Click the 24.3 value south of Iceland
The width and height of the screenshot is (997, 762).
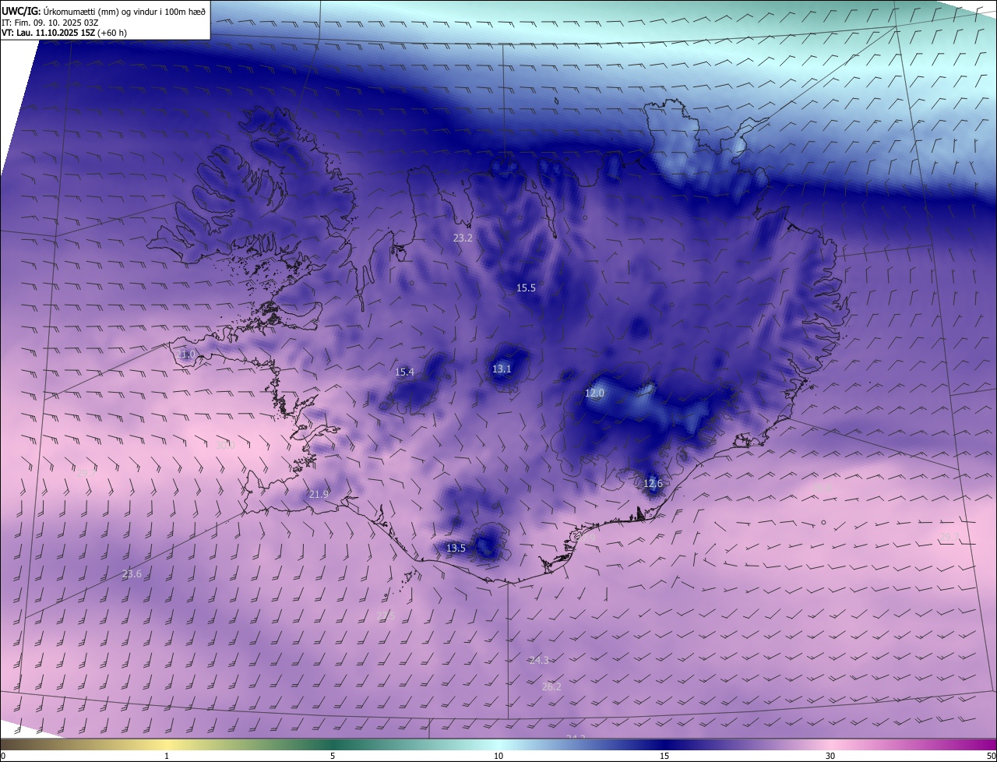pos(539,660)
